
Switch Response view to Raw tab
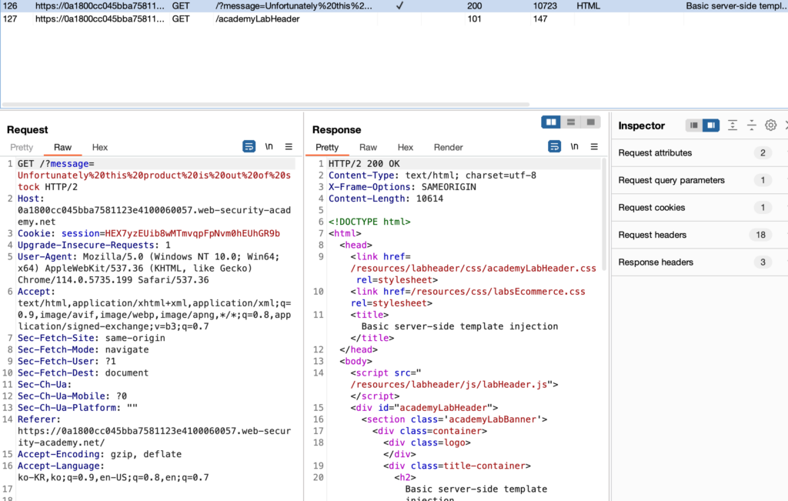tap(368, 147)
